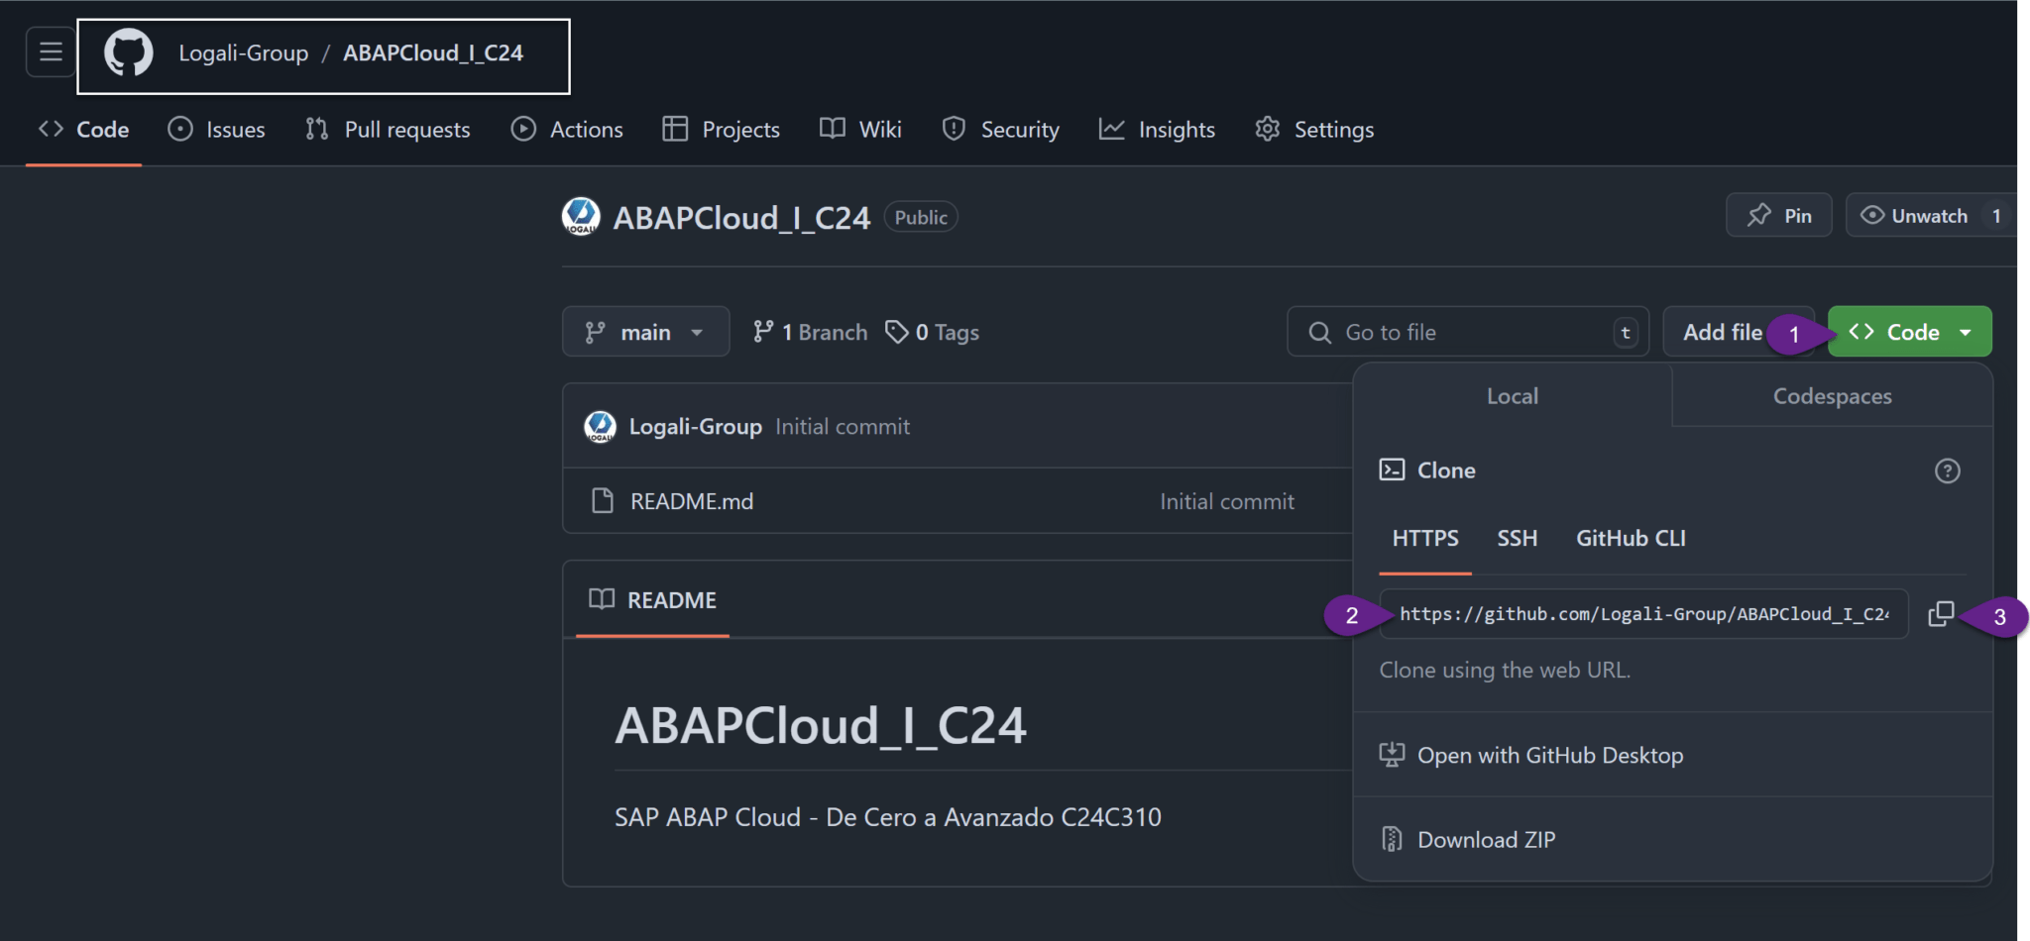Open the repository with GitHub Desktop
The height and width of the screenshot is (941, 2030).
pyautogui.click(x=1550, y=755)
